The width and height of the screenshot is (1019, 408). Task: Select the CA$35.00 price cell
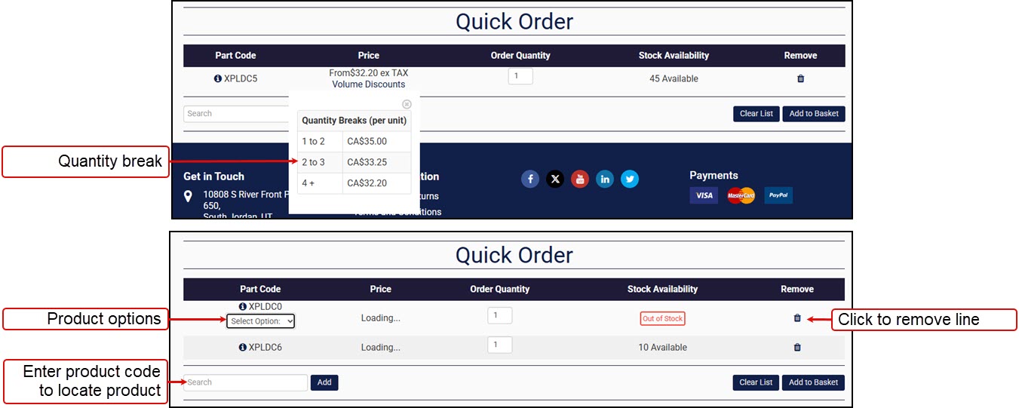point(377,142)
